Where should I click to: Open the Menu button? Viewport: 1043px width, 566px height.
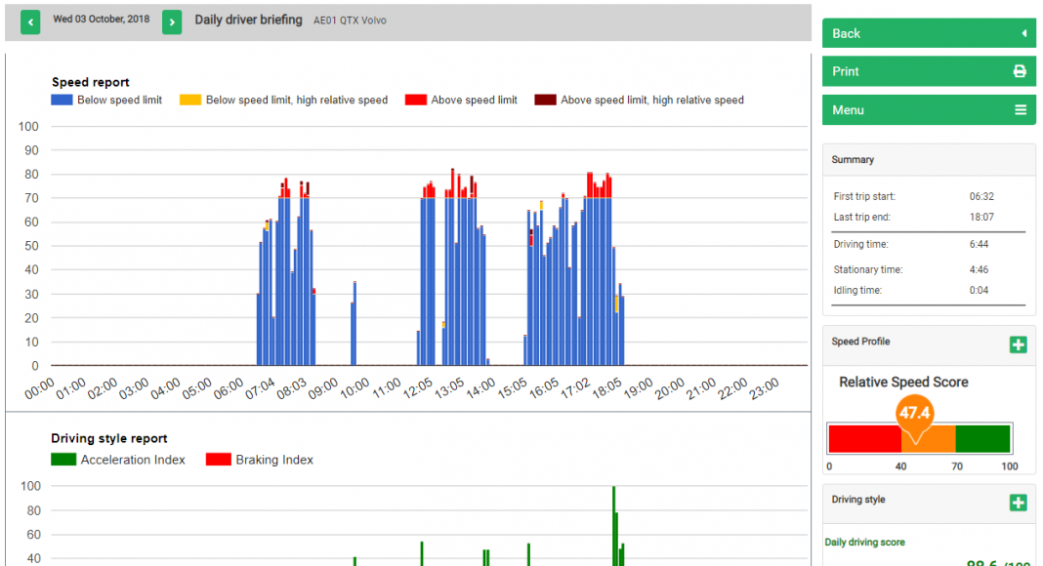pos(926,110)
